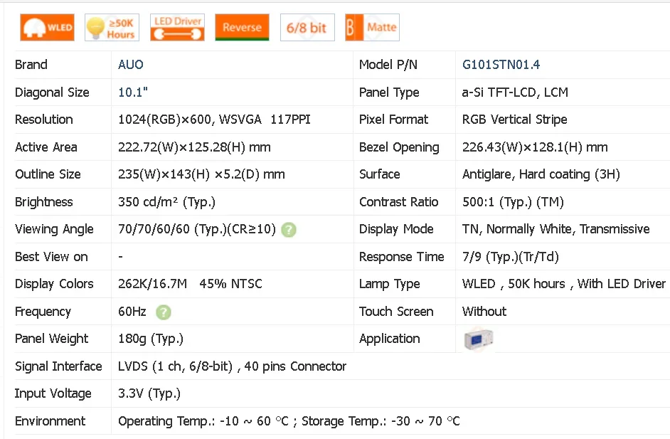Image resolution: width=670 pixels, height=439 pixels.
Task: Open the 10.1" diagonal size link
Action: point(133,92)
